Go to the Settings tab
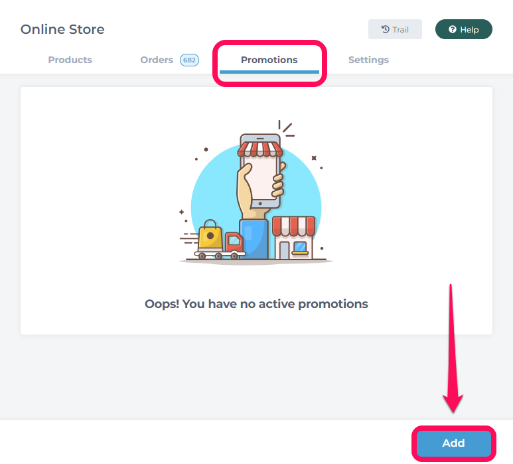 coord(368,60)
